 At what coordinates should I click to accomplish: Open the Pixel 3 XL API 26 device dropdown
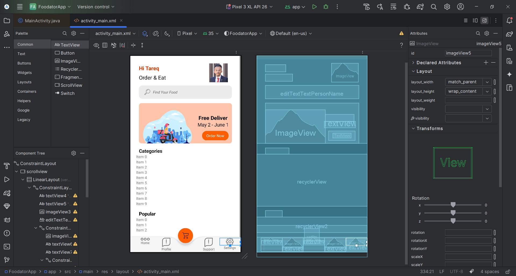tap(249, 7)
